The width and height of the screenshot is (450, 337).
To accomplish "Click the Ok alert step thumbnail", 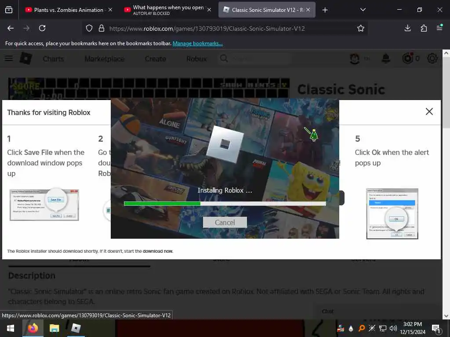I will click(392, 214).
